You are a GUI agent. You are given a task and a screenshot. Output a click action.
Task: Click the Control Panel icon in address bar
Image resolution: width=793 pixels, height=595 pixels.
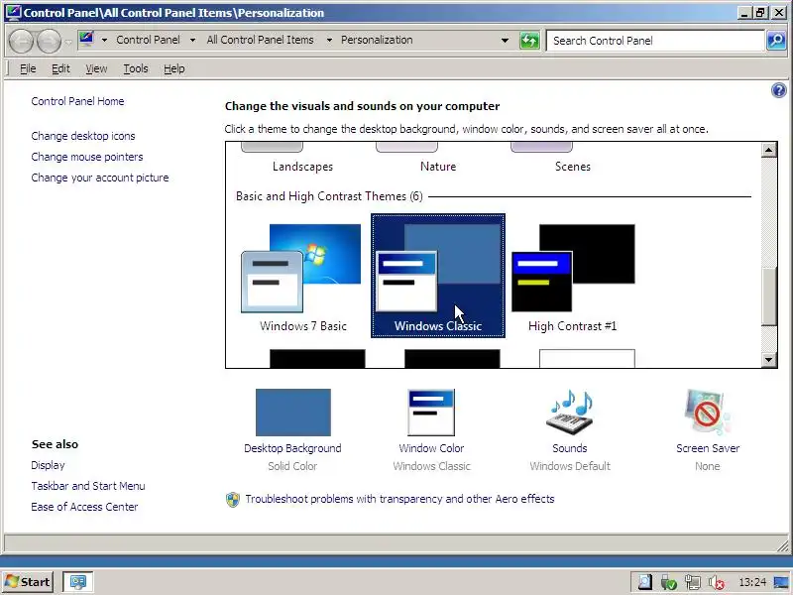coord(86,40)
